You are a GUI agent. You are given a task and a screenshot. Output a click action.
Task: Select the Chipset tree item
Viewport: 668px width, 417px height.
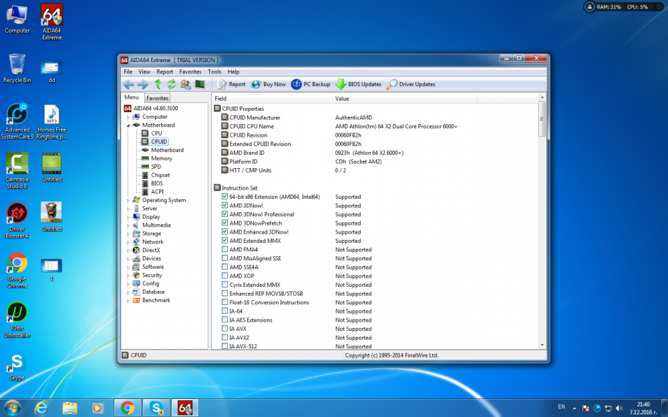(x=160, y=175)
